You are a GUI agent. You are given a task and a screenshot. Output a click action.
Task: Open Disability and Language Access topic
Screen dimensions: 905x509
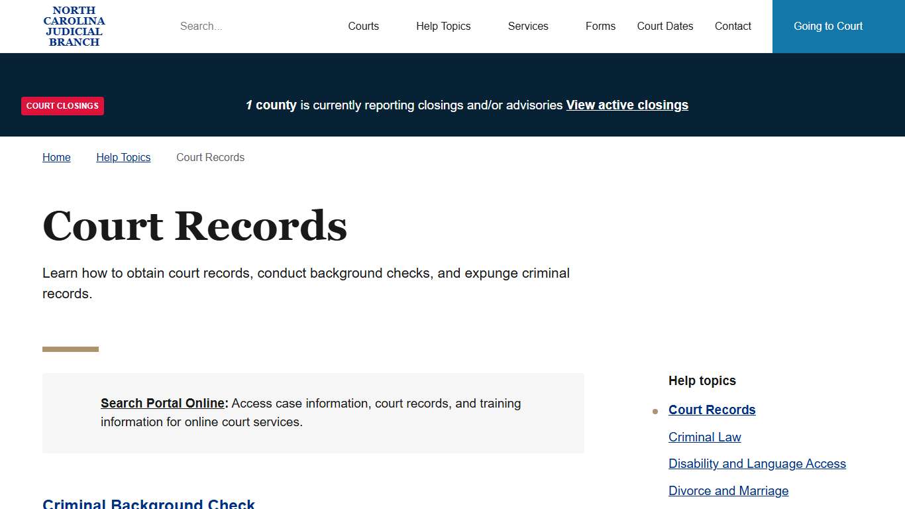point(757,463)
